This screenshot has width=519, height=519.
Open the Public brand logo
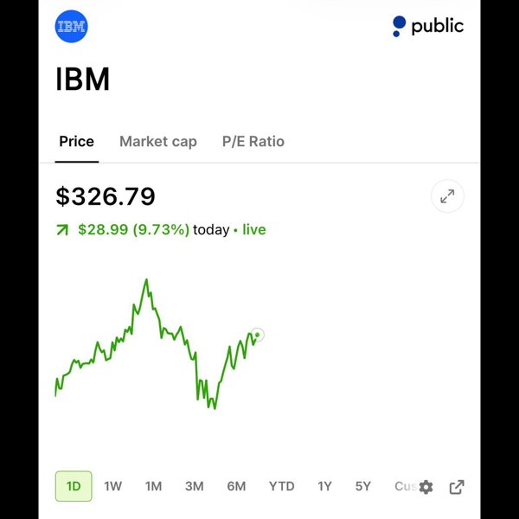point(427,26)
